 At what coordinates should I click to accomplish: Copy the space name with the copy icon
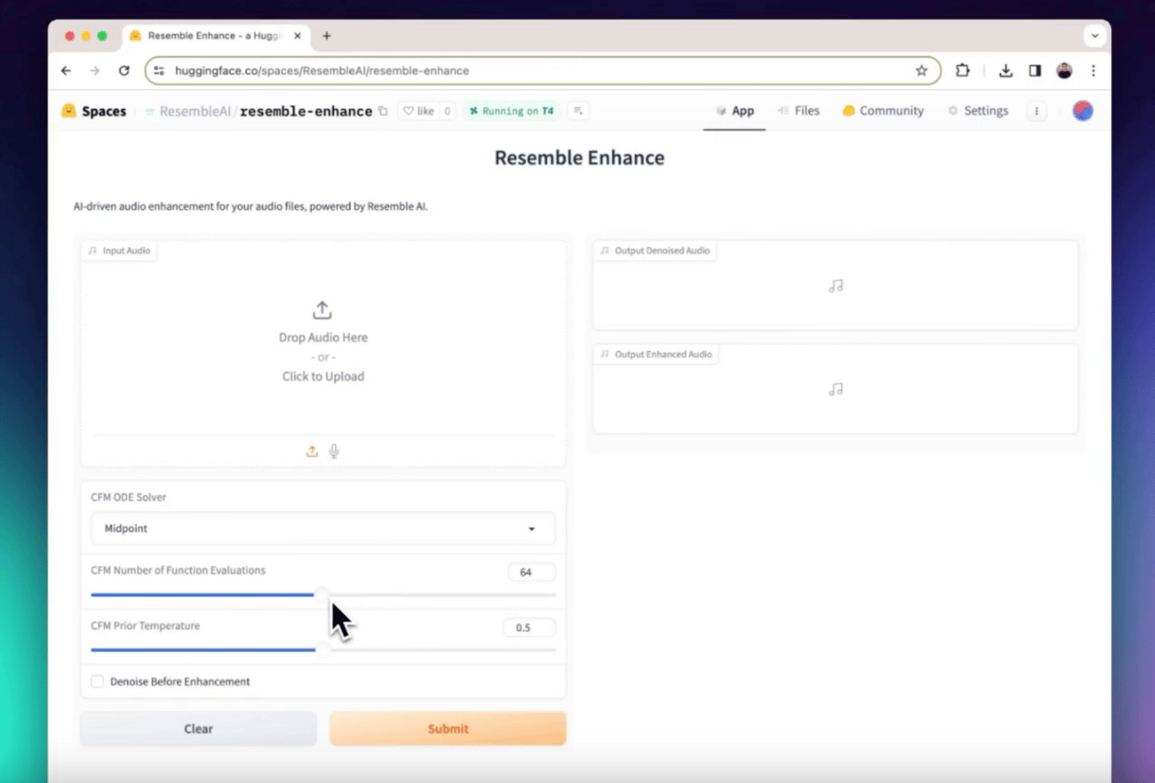[383, 111]
